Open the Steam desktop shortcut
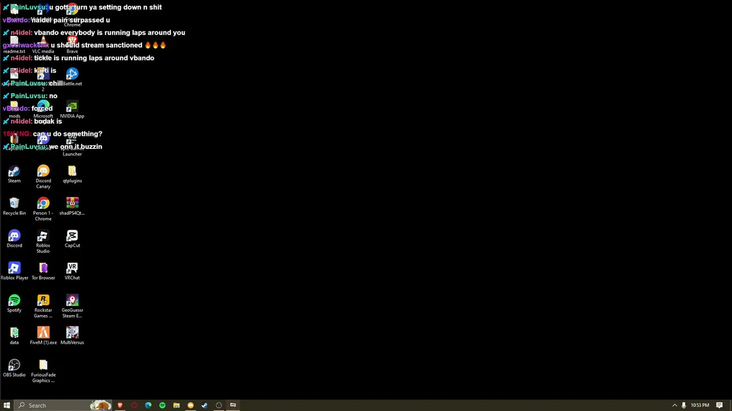The width and height of the screenshot is (732, 411). click(14, 175)
